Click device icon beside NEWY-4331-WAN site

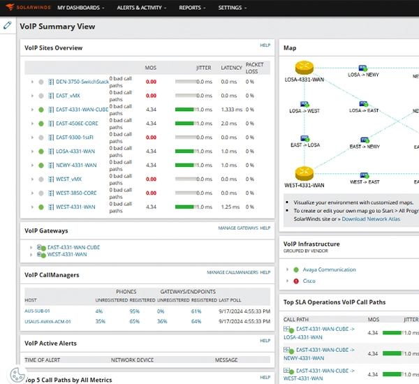tap(51, 165)
